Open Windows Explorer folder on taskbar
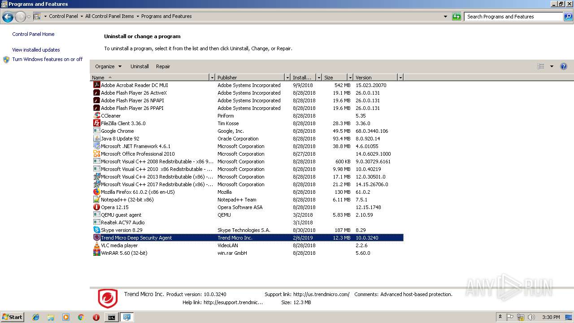The image size is (574, 323). tap(51, 317)
